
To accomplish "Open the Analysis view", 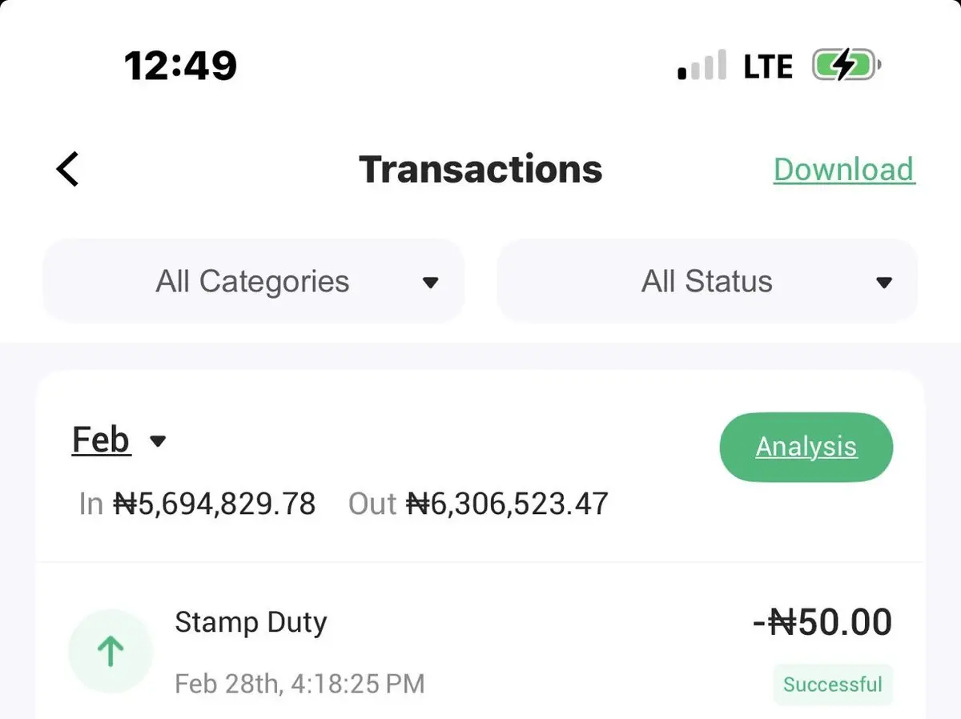I will [x=806, y=447].
